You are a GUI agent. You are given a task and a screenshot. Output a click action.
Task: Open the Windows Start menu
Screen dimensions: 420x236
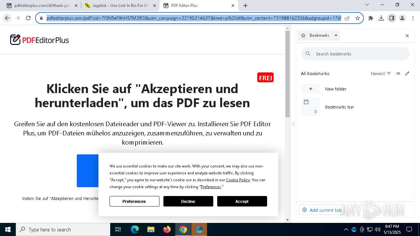pyautogui.click(x=8, y=229)
